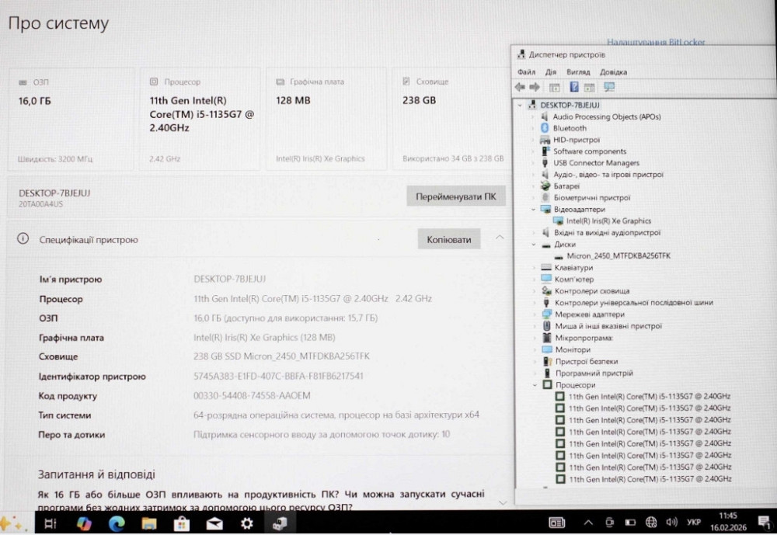777x535 pixels.
Task: Show hidden icons in system tray
Action: [x=588, y=523]
